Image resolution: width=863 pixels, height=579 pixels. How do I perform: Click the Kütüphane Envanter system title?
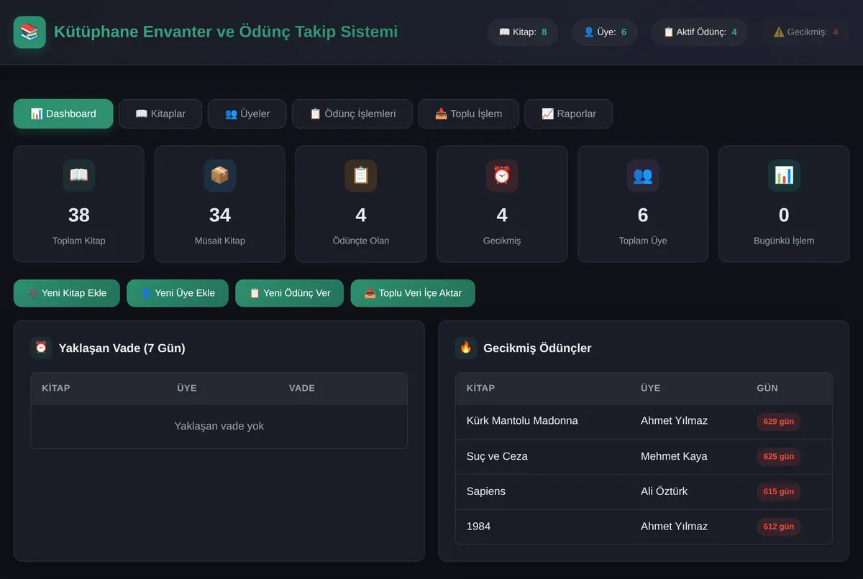[x=226, y=32]
